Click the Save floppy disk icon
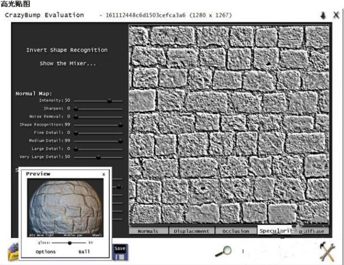This screenshot has height=265, width=344. point(120,252)
